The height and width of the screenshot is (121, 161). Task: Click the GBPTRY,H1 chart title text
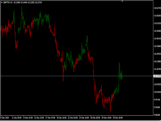click(8, 2)
